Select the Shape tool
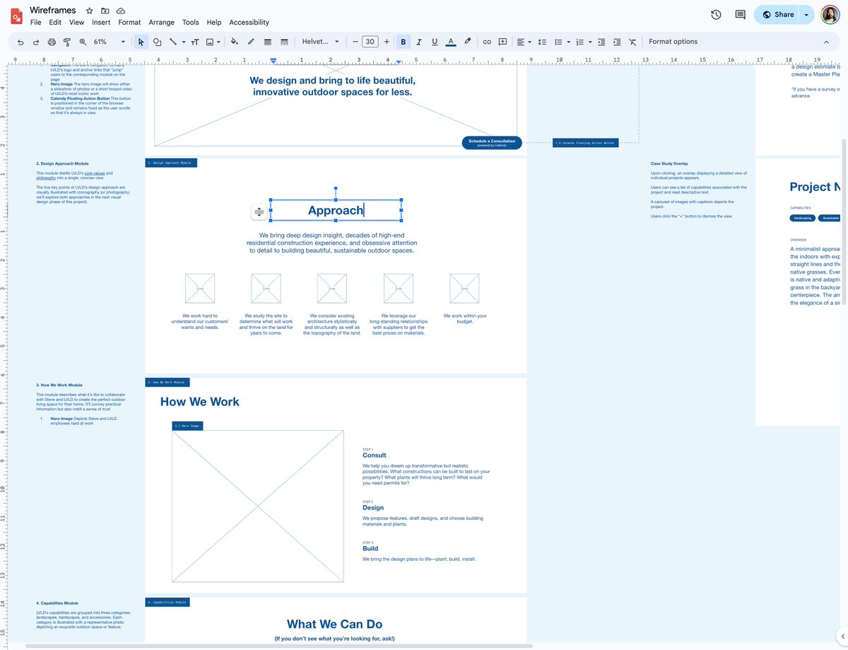 point(157,41)
